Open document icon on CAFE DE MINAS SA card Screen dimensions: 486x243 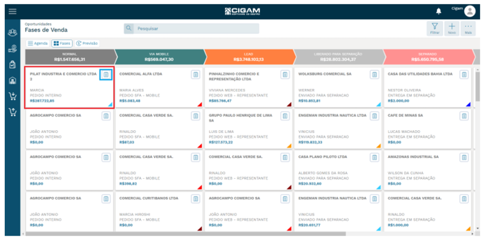464,116
